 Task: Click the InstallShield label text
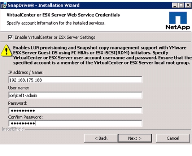coord(13,129)
